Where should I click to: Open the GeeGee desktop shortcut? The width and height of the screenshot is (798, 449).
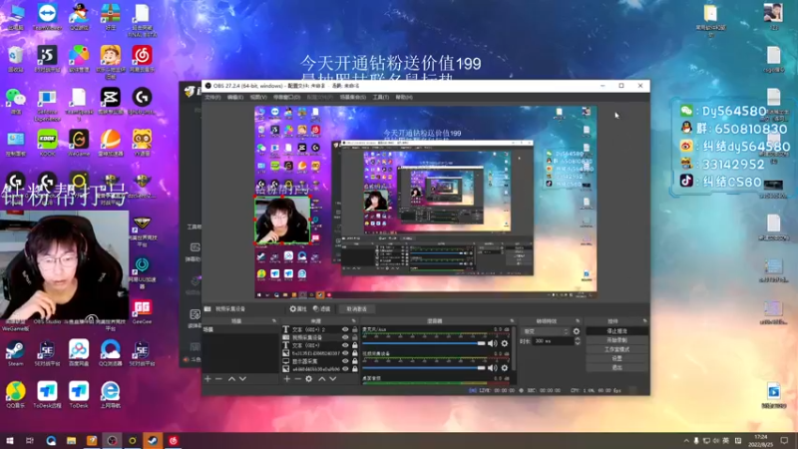click(142, 311)
